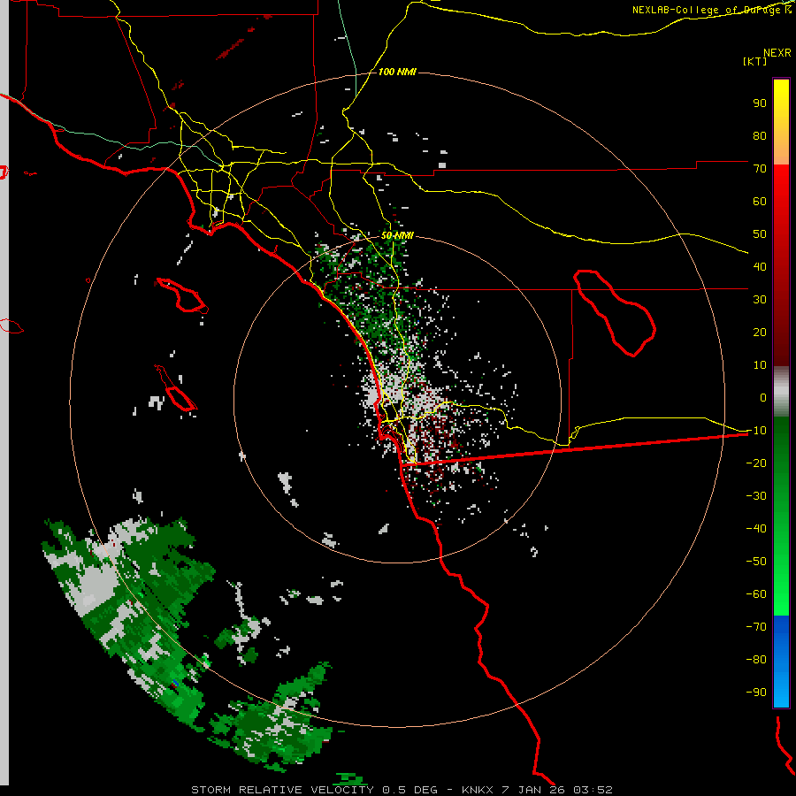Select the -50 value on the velocity scale
The width and height of the screenshot is (796, 796).
(x=756, y=562)
